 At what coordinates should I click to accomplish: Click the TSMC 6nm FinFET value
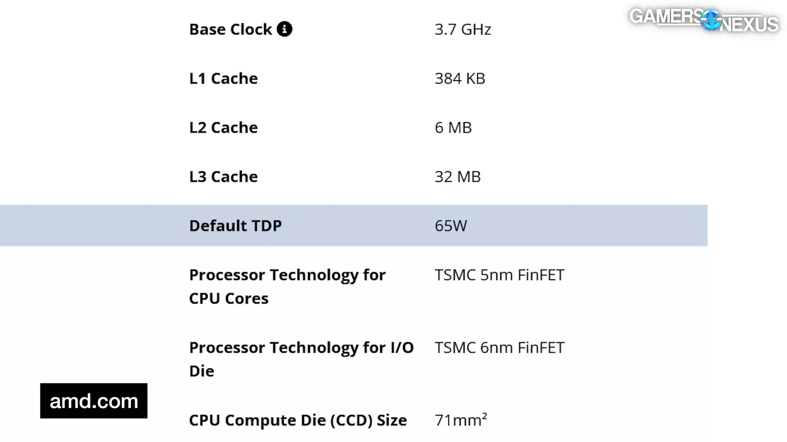[499, 348]
